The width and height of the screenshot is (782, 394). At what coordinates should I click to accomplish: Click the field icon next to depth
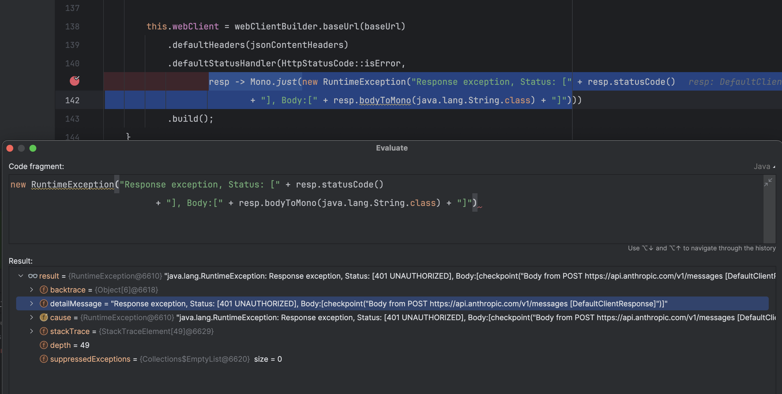coord(44,345)
